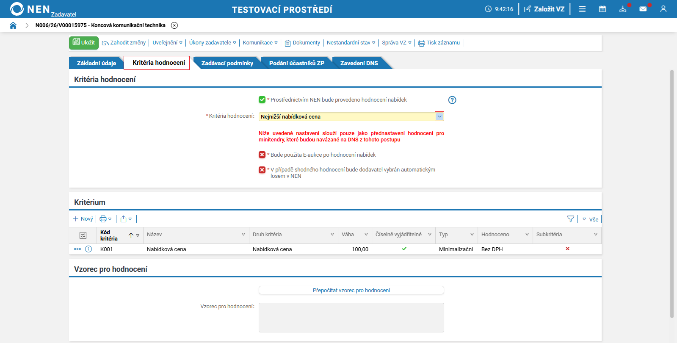Show info for criterion K001
This screenshot has height=343, width=677.
tap(88, 249)
